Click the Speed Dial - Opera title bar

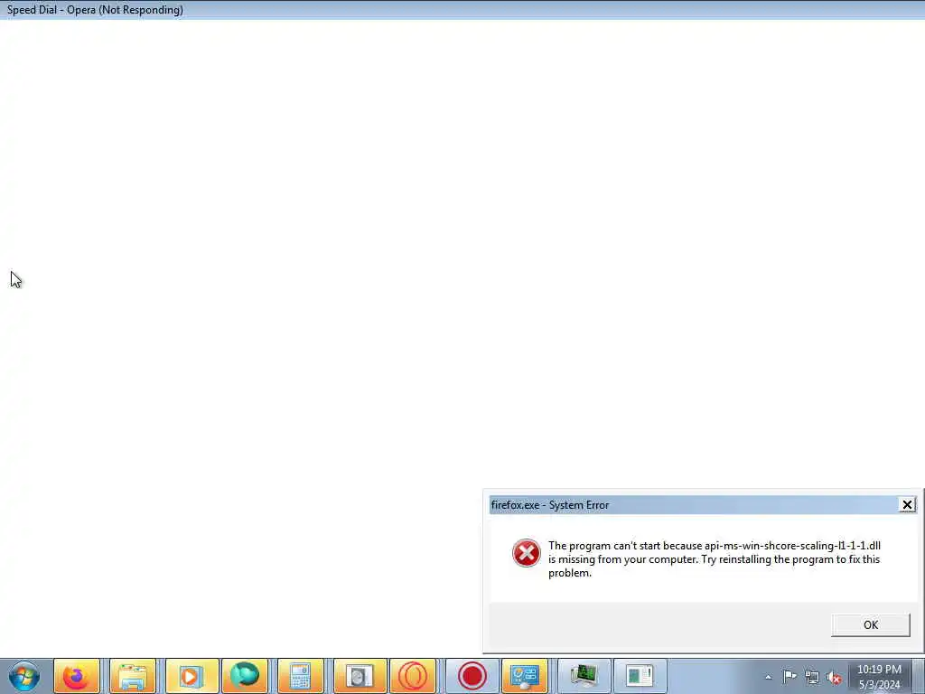(462, 10)
